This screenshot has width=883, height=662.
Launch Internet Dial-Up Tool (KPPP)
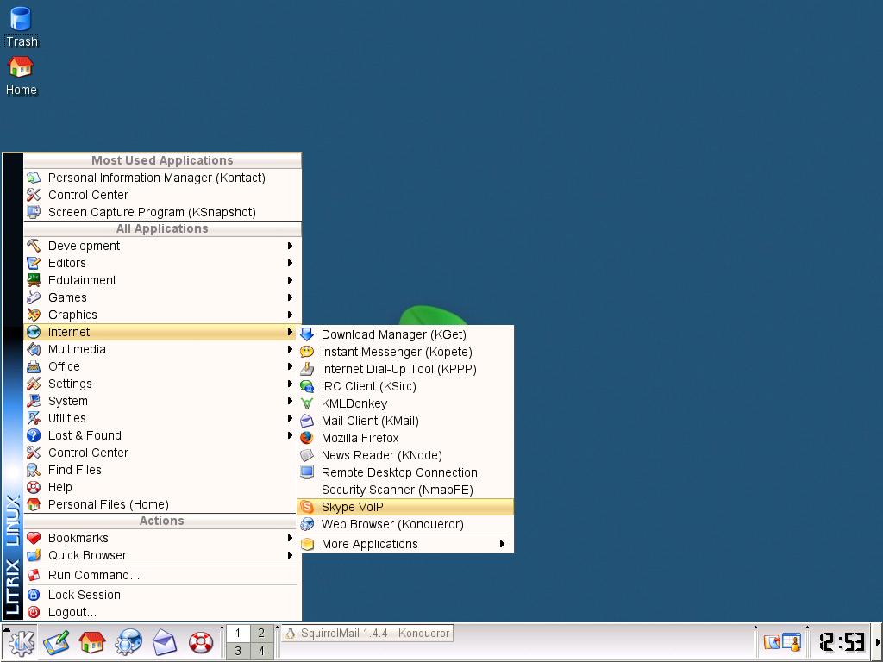click(405, 369)
